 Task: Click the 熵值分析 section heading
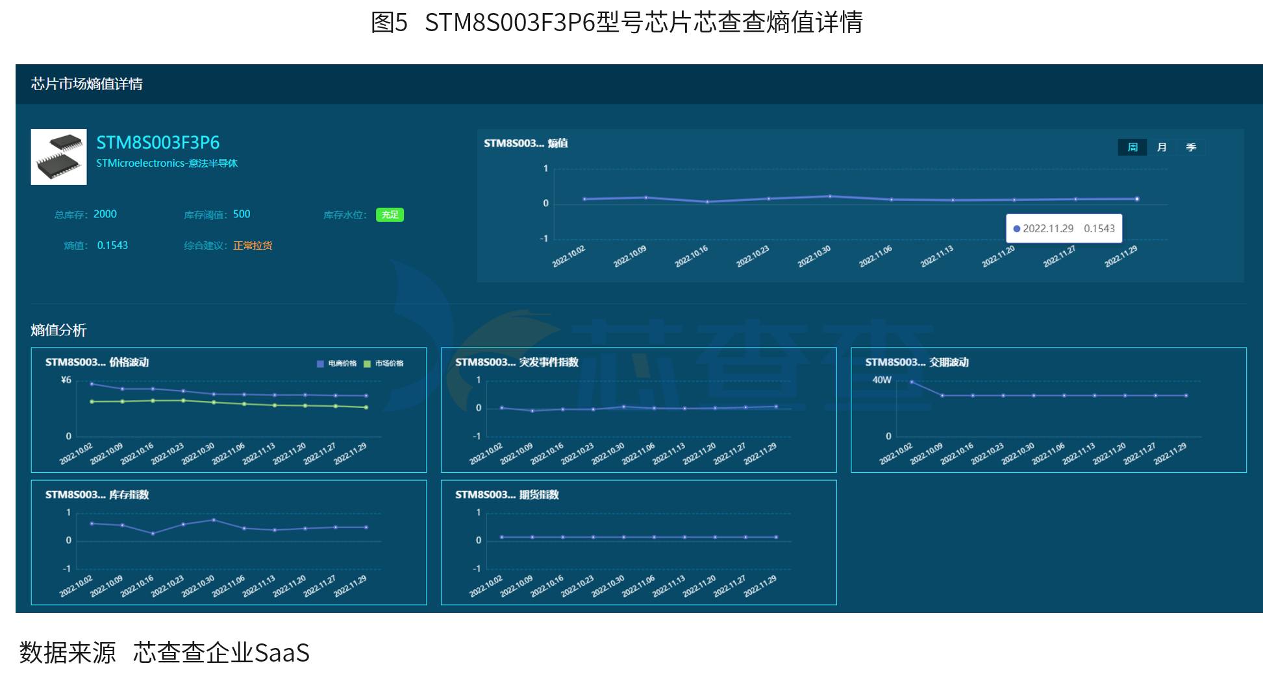[58, 330]
